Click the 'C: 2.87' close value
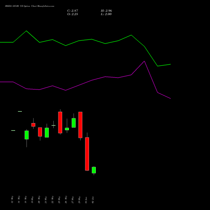The height and width of the screenshot is (210, 210). 73,10
